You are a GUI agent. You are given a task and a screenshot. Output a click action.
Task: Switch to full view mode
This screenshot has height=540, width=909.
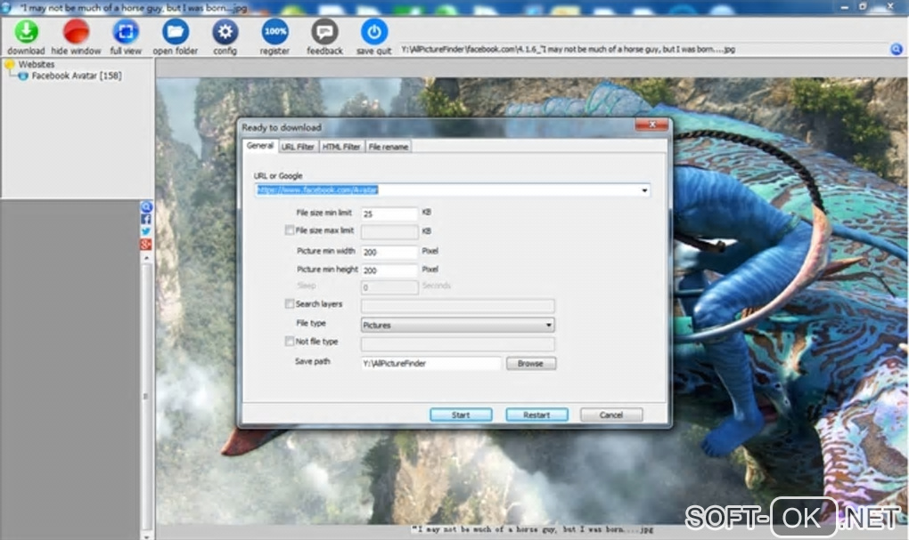(x=126, y=32)
